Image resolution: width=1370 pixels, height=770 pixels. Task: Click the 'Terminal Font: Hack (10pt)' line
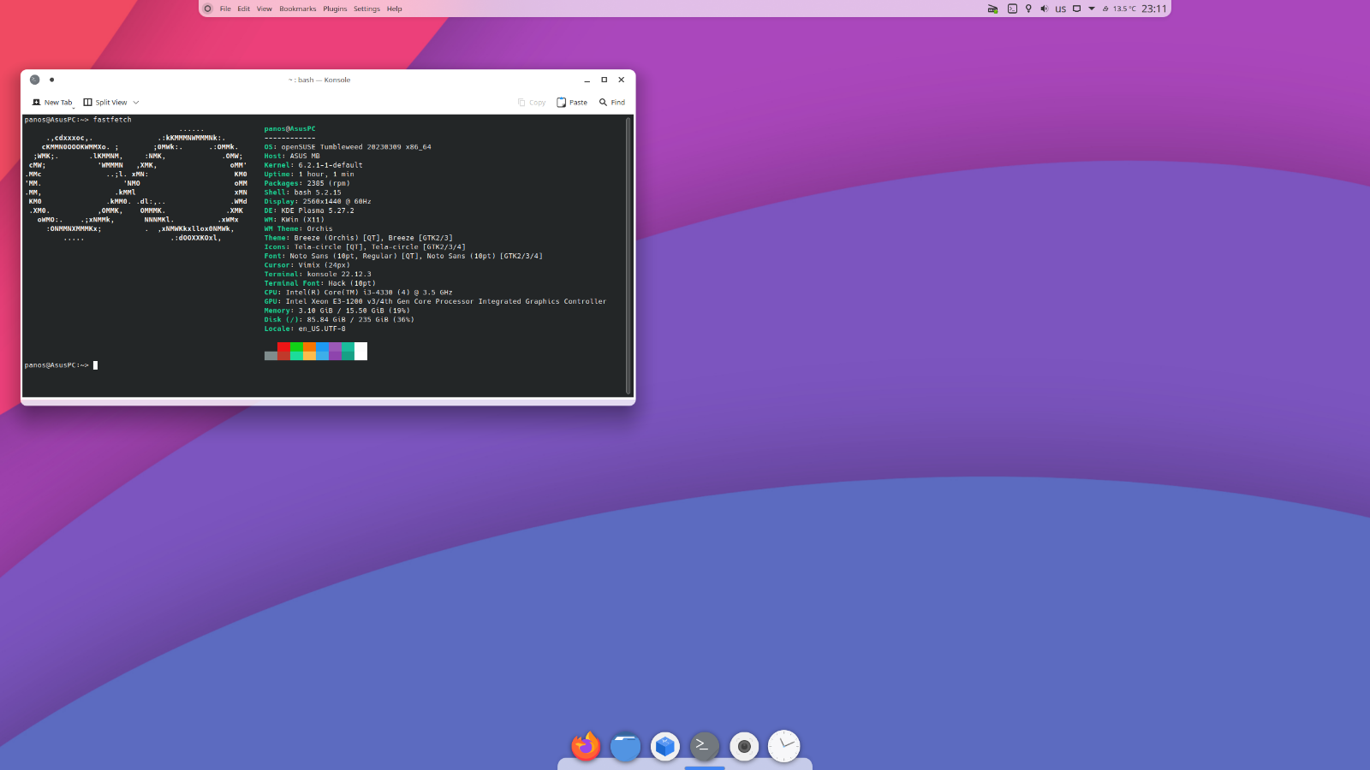319,283
